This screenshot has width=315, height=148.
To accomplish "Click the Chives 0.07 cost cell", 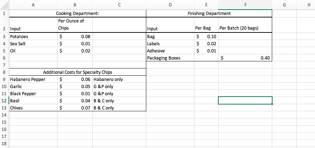I will coord(75,108).
